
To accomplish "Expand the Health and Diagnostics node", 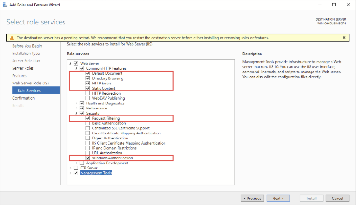I will pos(76,103).
